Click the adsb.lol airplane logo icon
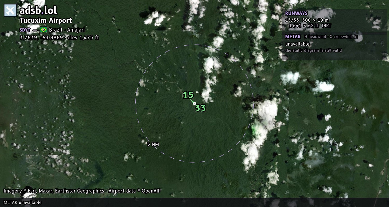Screen dimensions: 389x207 (x=10, y=11)
